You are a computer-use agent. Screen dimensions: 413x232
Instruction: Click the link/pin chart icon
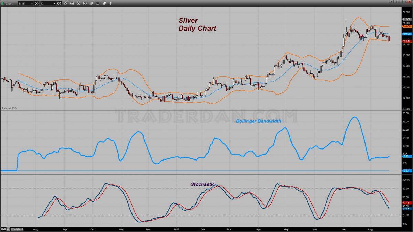pos(91,3)
